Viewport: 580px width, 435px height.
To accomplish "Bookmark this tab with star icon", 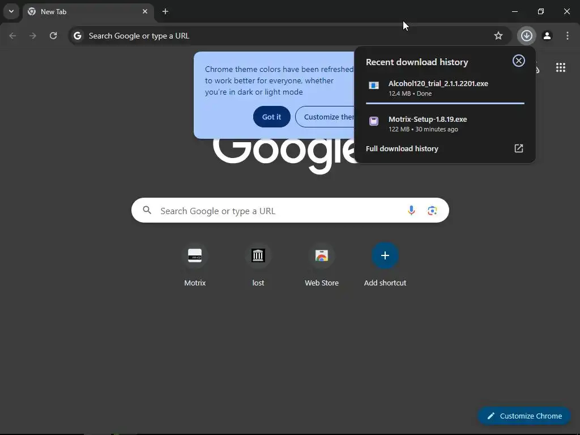I will [498, 36].
